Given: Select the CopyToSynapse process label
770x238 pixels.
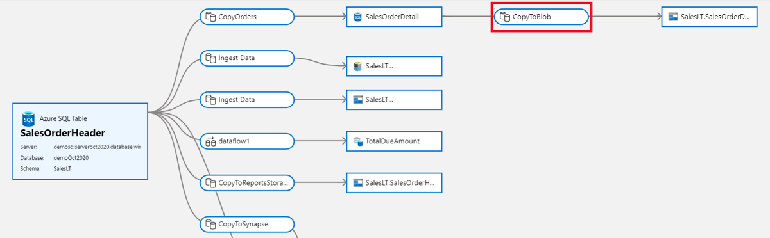Looking at the screenshot, I should (243, 225).
